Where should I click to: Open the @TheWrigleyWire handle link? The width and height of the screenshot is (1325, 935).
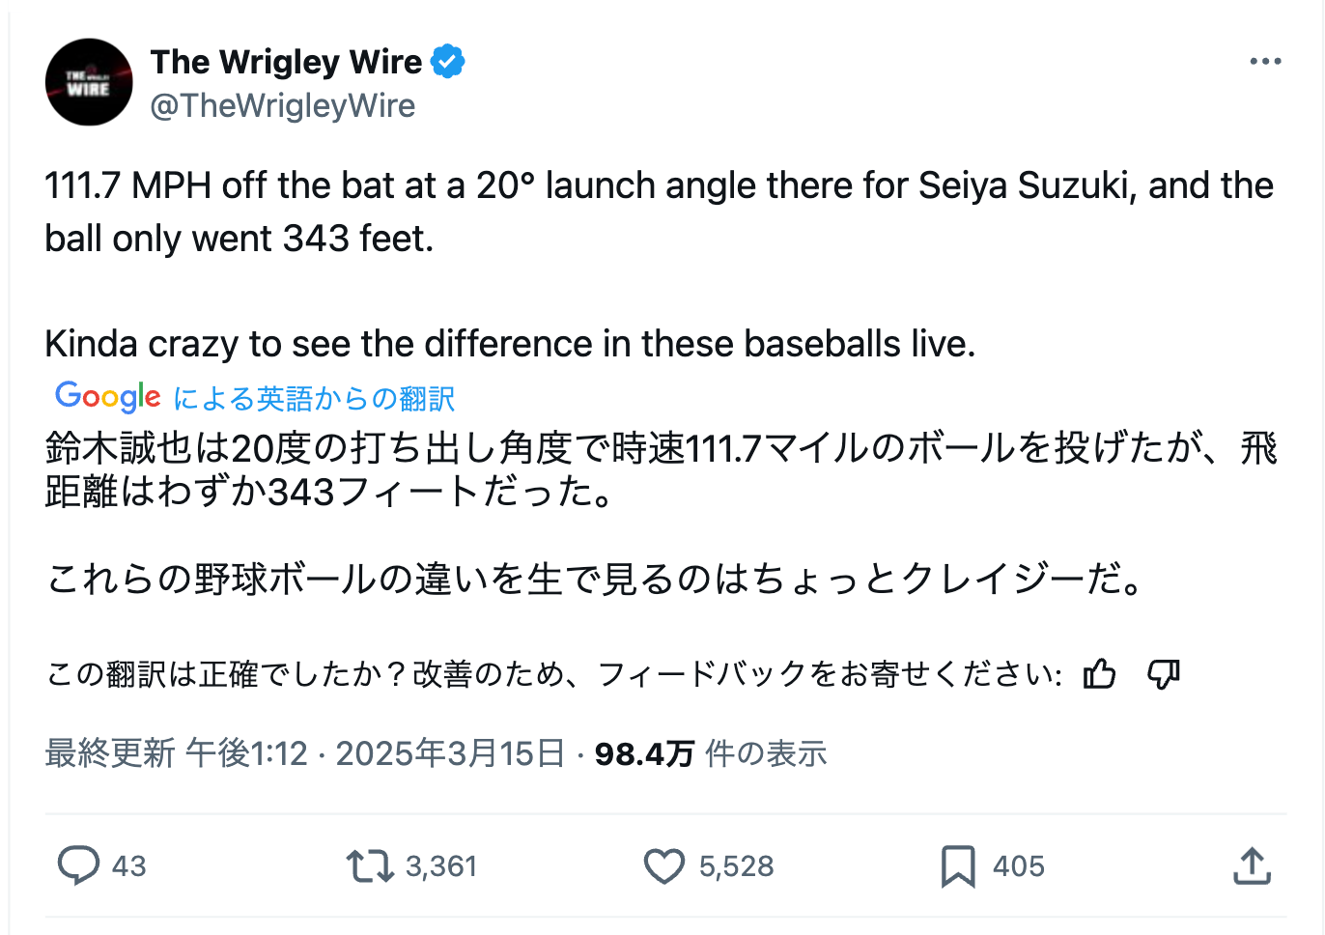283,105
